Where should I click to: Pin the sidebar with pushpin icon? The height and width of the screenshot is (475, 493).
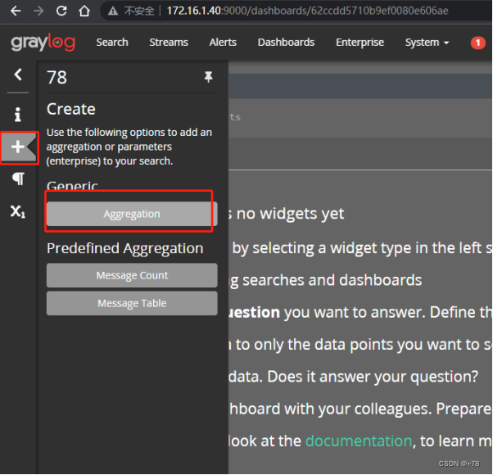point(208,77)
